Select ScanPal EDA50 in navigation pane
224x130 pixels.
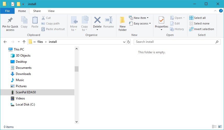[x=26, y=92]
